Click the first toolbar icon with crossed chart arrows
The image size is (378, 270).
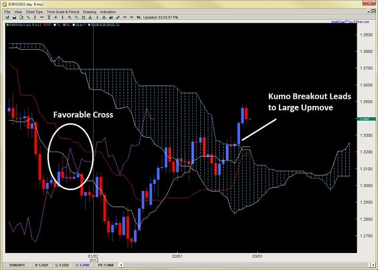8,17
